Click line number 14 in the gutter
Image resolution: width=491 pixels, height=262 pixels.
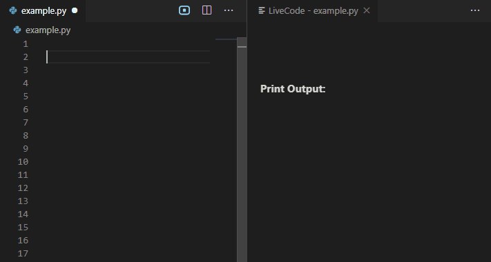pyautogui.click(x=23, y=214)
